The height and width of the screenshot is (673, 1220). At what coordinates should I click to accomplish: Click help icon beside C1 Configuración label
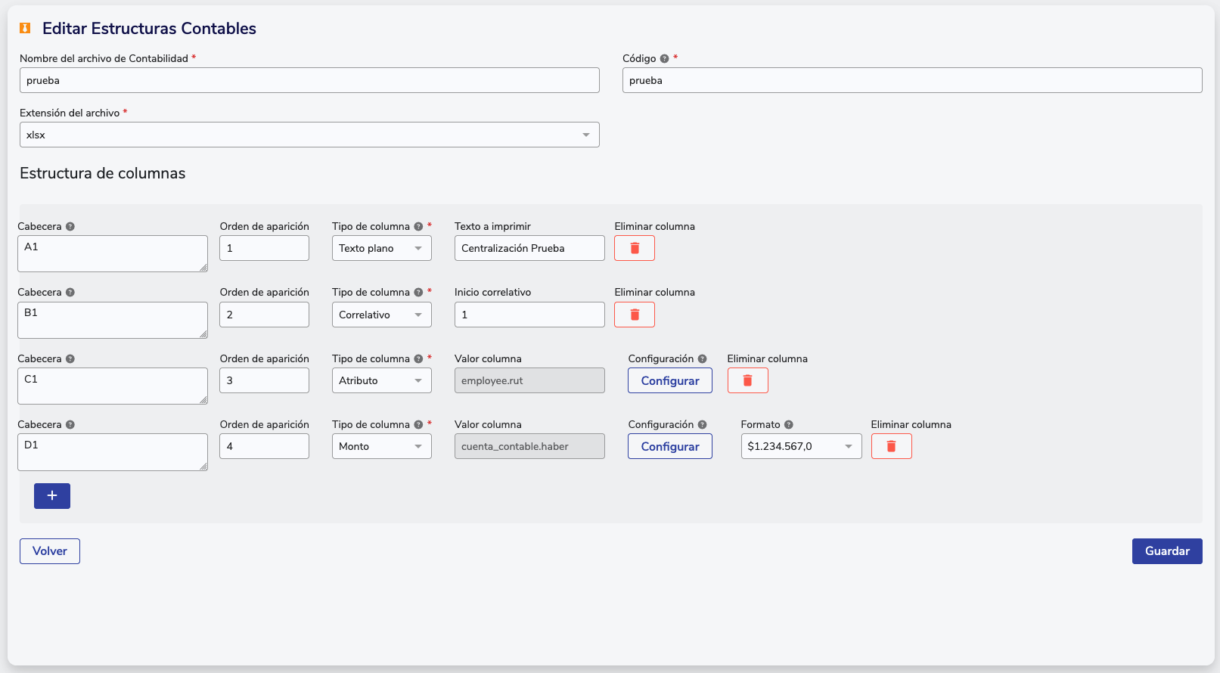702,359
